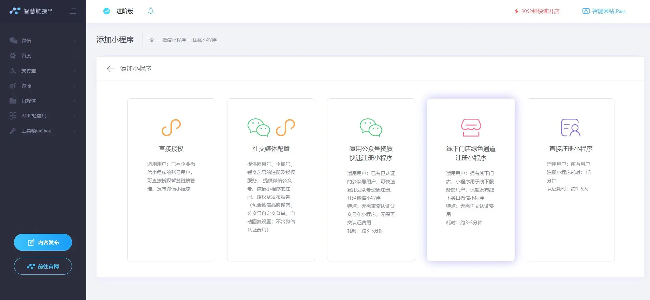Expand the 百度 sidebar menu
The width and height of the screenshot is (650, 300).
tap(43, 56)
